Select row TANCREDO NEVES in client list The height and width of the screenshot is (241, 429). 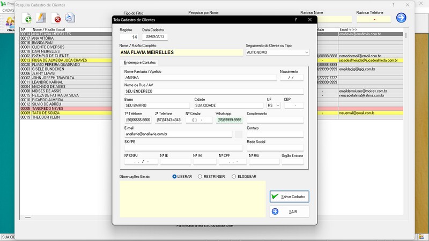(x=65, y=109)
